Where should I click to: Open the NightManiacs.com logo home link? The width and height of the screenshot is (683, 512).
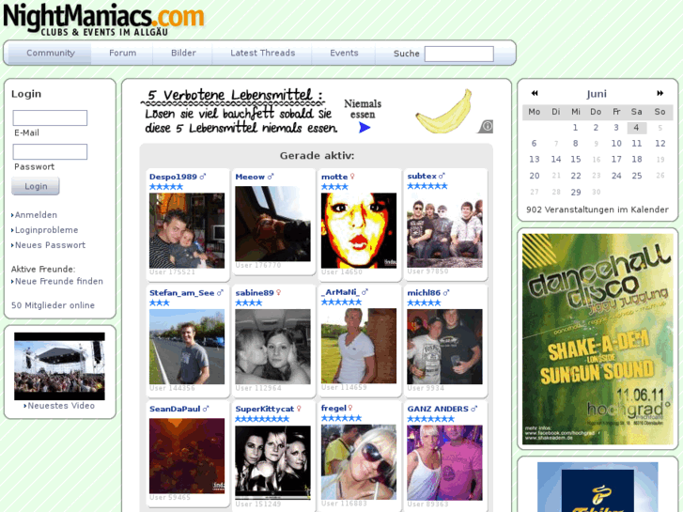point(103,18)
